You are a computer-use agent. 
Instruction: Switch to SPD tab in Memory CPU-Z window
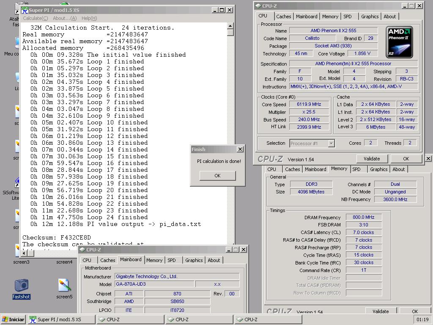point(356,169)
